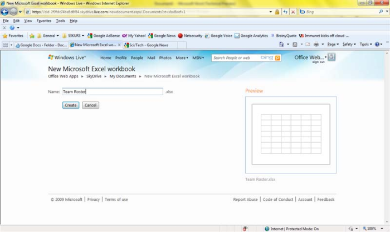Open the People link

coord(137,58)
